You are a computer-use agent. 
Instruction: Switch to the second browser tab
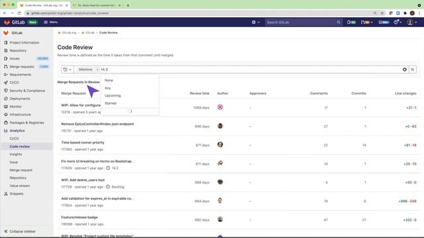pos(97,5)
